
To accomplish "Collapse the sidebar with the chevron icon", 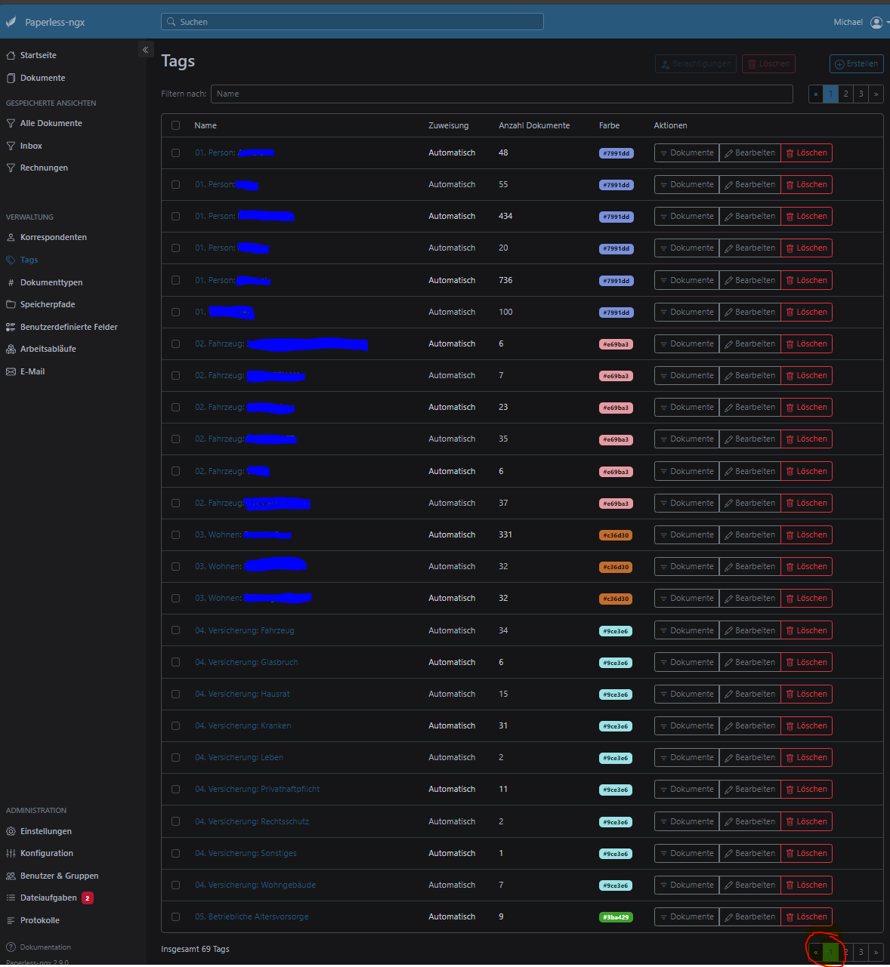I will coord(146,50).
